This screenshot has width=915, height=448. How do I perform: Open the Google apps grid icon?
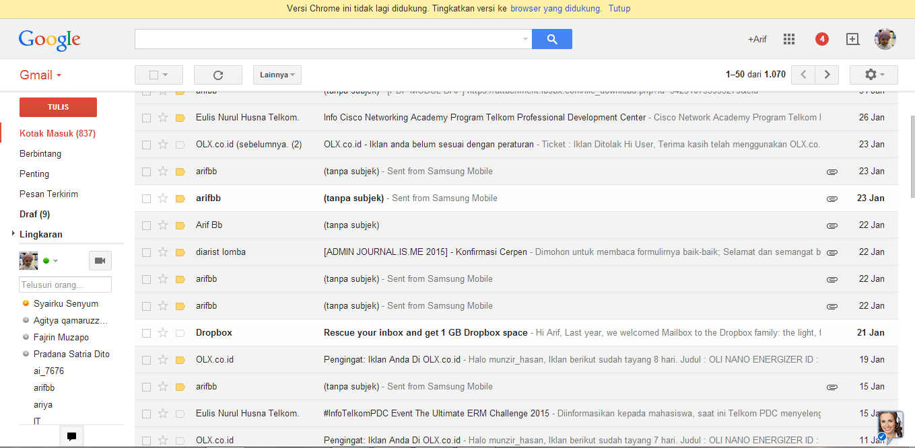[789, 39]
